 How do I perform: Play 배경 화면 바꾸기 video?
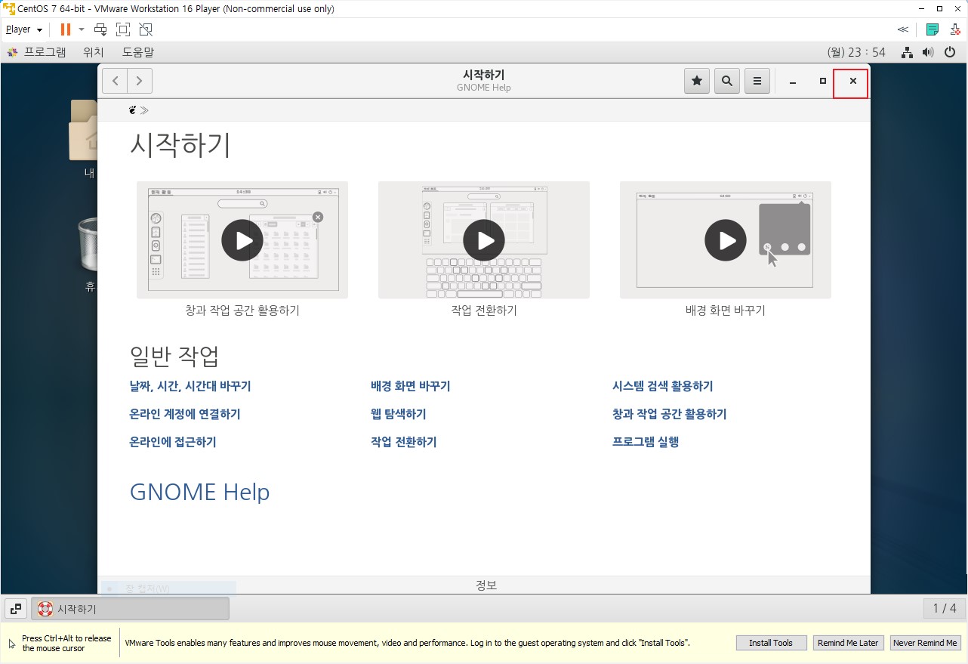pos(726,240)
